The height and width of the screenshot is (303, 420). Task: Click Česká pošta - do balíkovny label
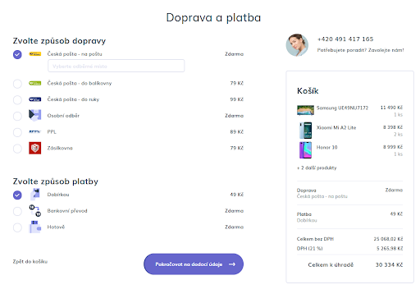point(80,83)
